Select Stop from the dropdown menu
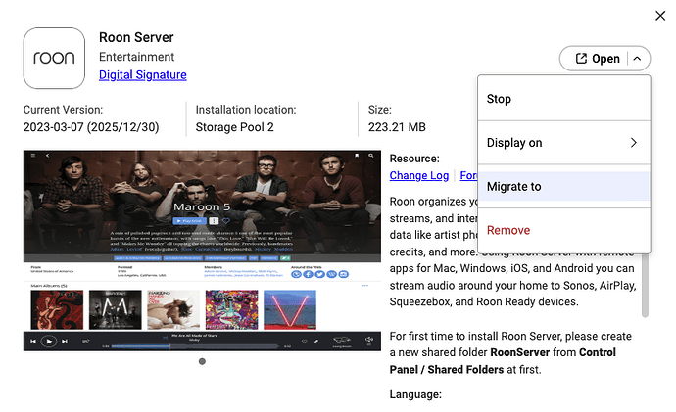Viewport: 676px width, 412px height. tap(562, 99)
